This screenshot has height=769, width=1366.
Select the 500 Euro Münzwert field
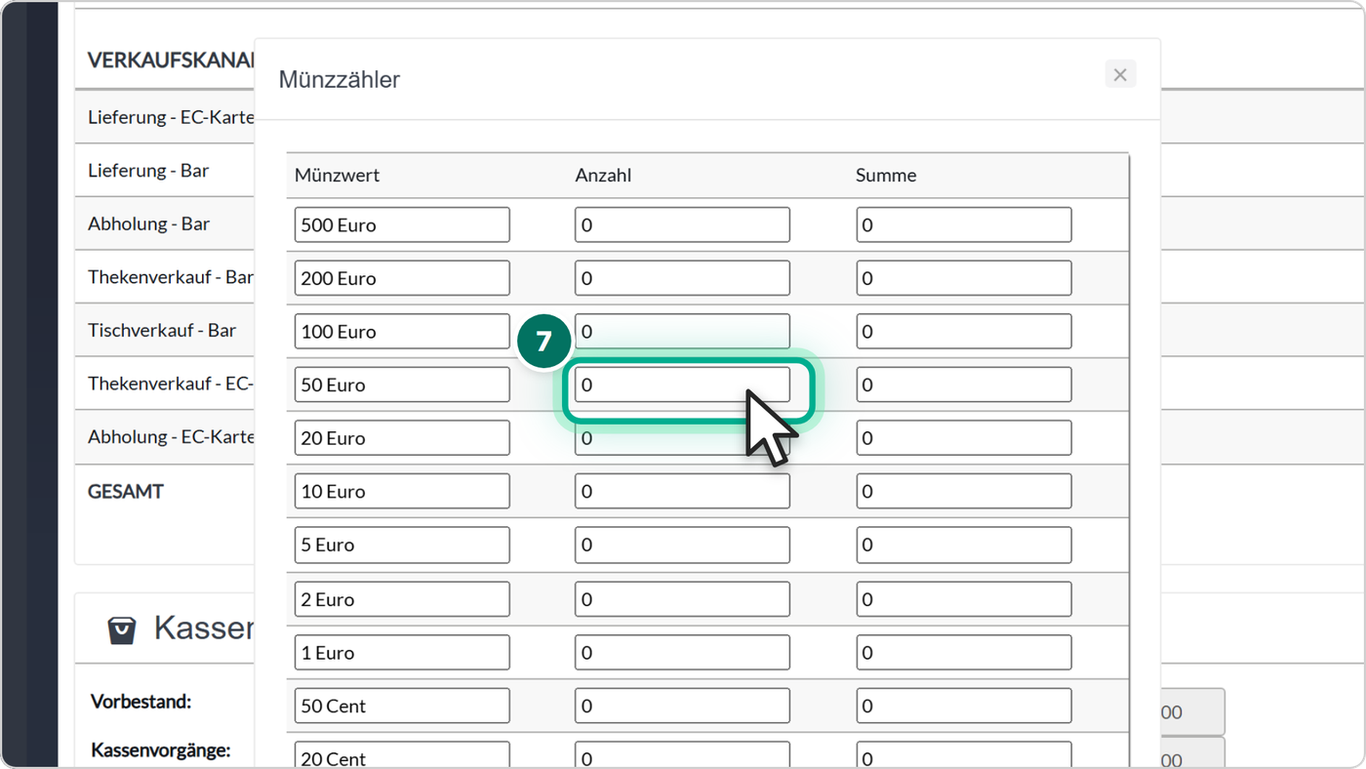[402, 224]
